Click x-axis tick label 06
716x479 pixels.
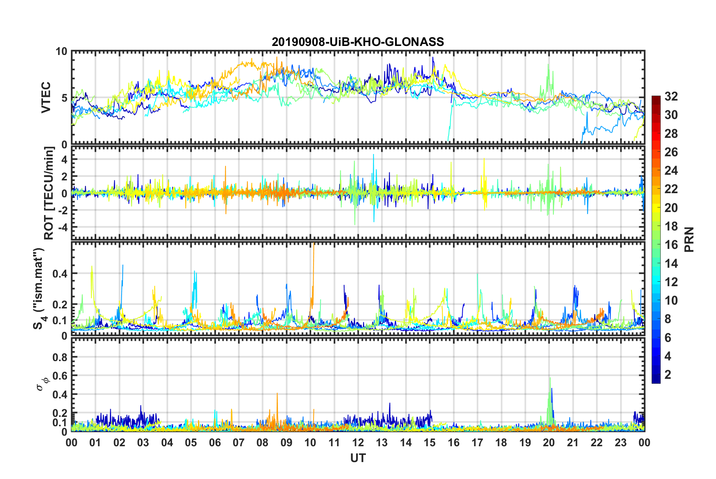click(x=215, y=442)
